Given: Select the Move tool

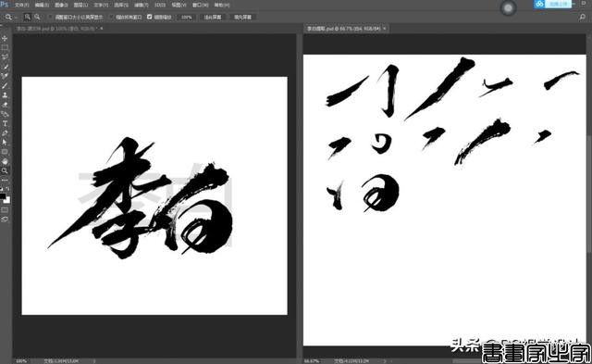Looking at the screenshot, I should click(x=5, y=38).
